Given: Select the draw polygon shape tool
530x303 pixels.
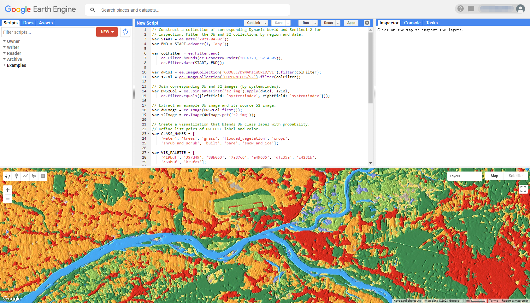Looking at the screenshot, I should [x=34, y=176].
